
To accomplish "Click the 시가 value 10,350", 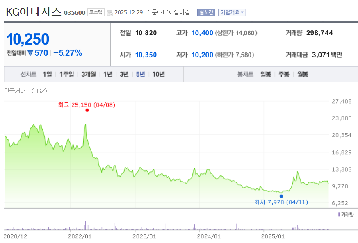I will pos(146,55).
